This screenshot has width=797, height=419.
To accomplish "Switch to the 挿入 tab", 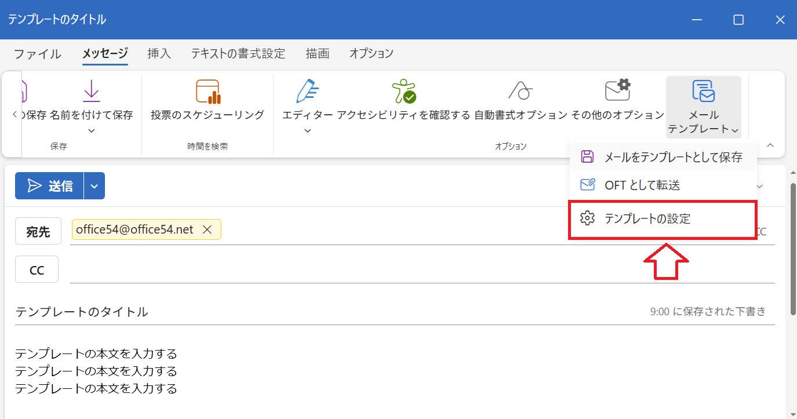I will pos(159,53).
